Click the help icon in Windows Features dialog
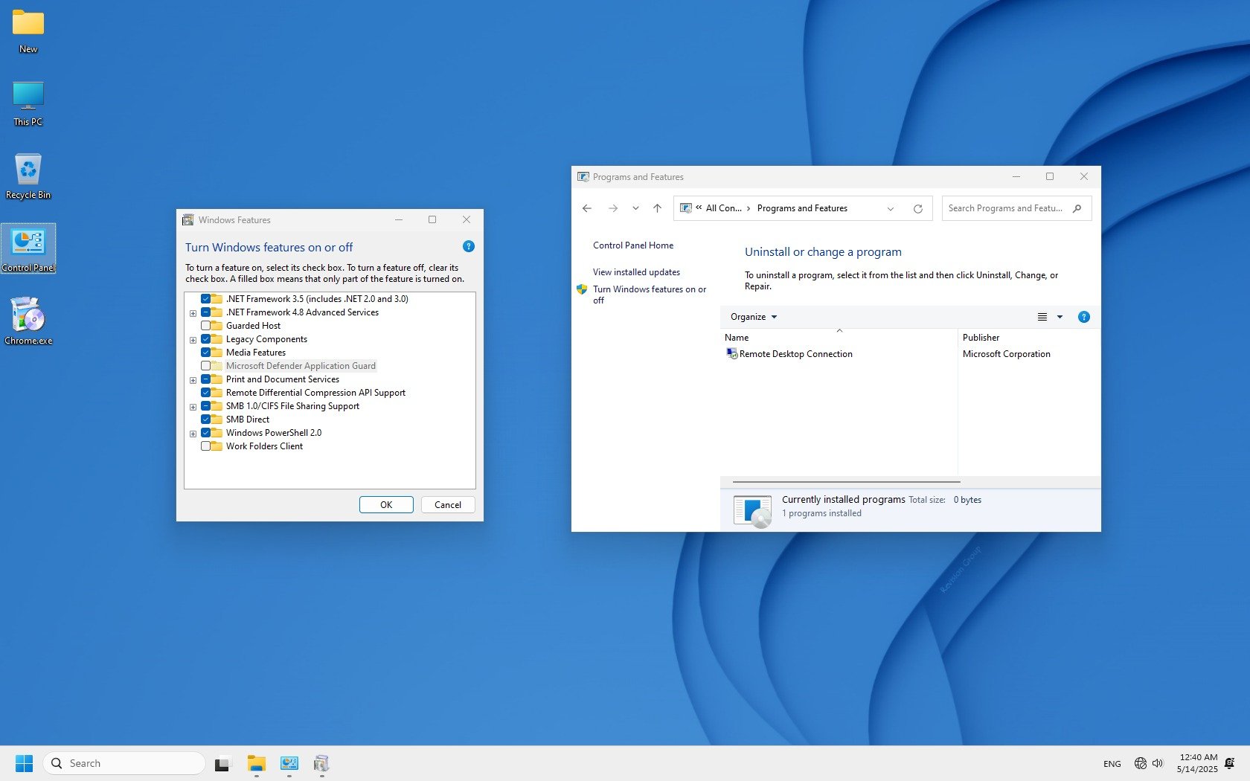1250x781 pixels. click(468, 246)
